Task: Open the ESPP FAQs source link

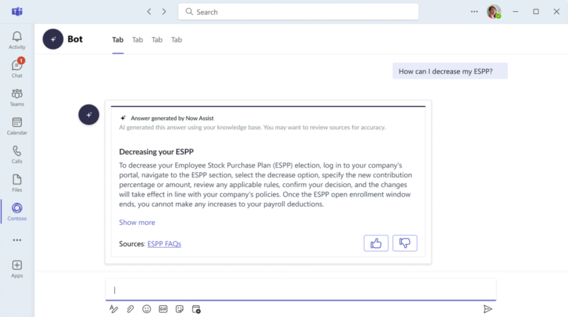Action: pyautogui.click(x=164, y=244)
